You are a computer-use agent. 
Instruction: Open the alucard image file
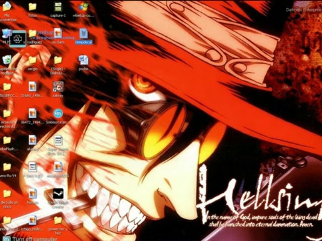(x=33, y=140)
